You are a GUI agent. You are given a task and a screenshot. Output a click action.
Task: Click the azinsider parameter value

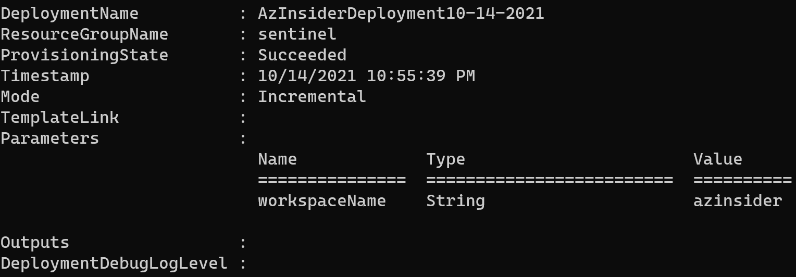point(738,201)
